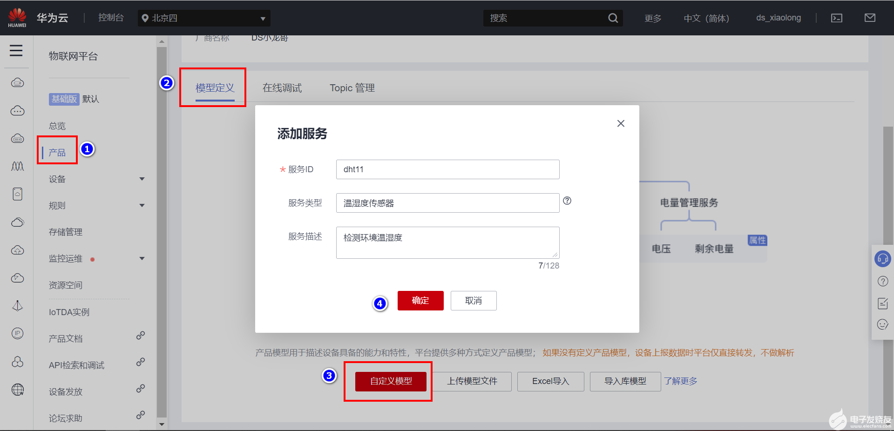Image resolution: width=894 pixels, height=431 pixels.
Task: Click the 上传模型文件 button
Action: tap(472, 381)
